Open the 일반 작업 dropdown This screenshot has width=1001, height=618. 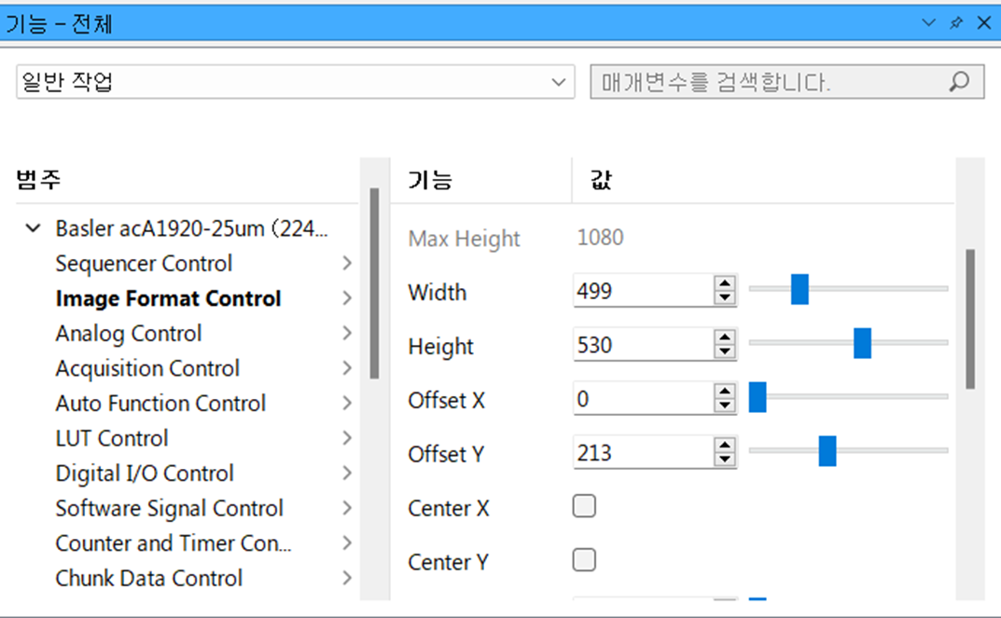coord(558,82)
